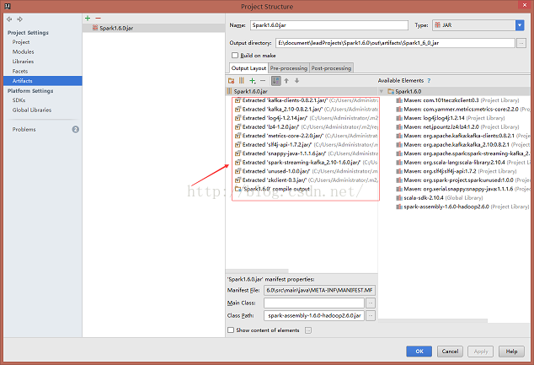The width and height of the screenshot is (534, 365).
Task: Browse output directory ellipsis button
Action: click(521, 43)
